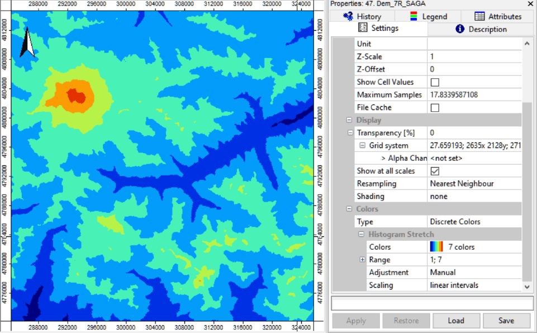Image resolution: width=537 pixels, height=333 pixels.
Task: Open the Resampling Nearest Neighbour dropdown
Action: point(475,183)
